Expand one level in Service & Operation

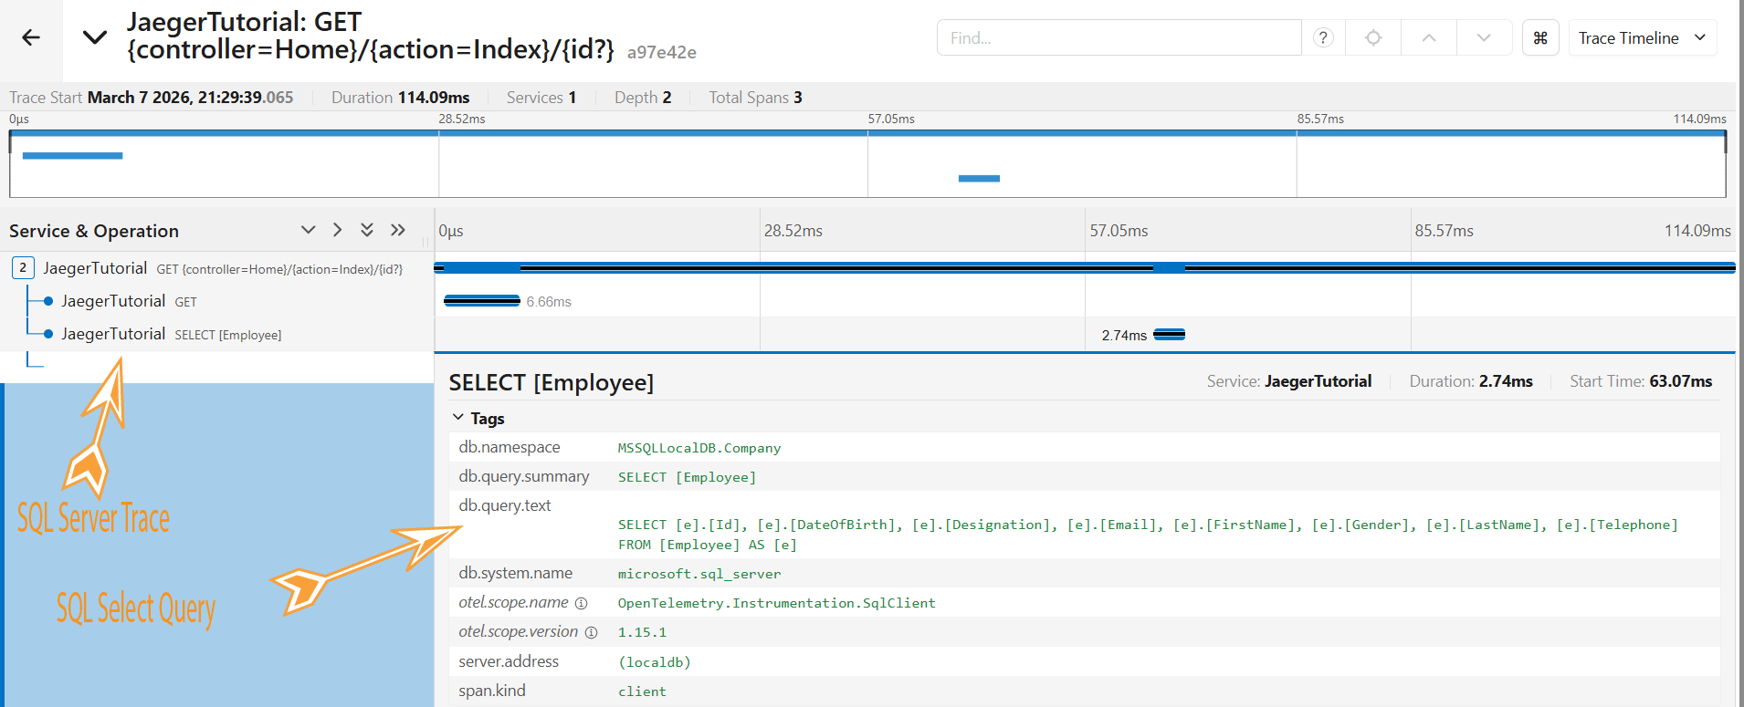click(309, 230)
